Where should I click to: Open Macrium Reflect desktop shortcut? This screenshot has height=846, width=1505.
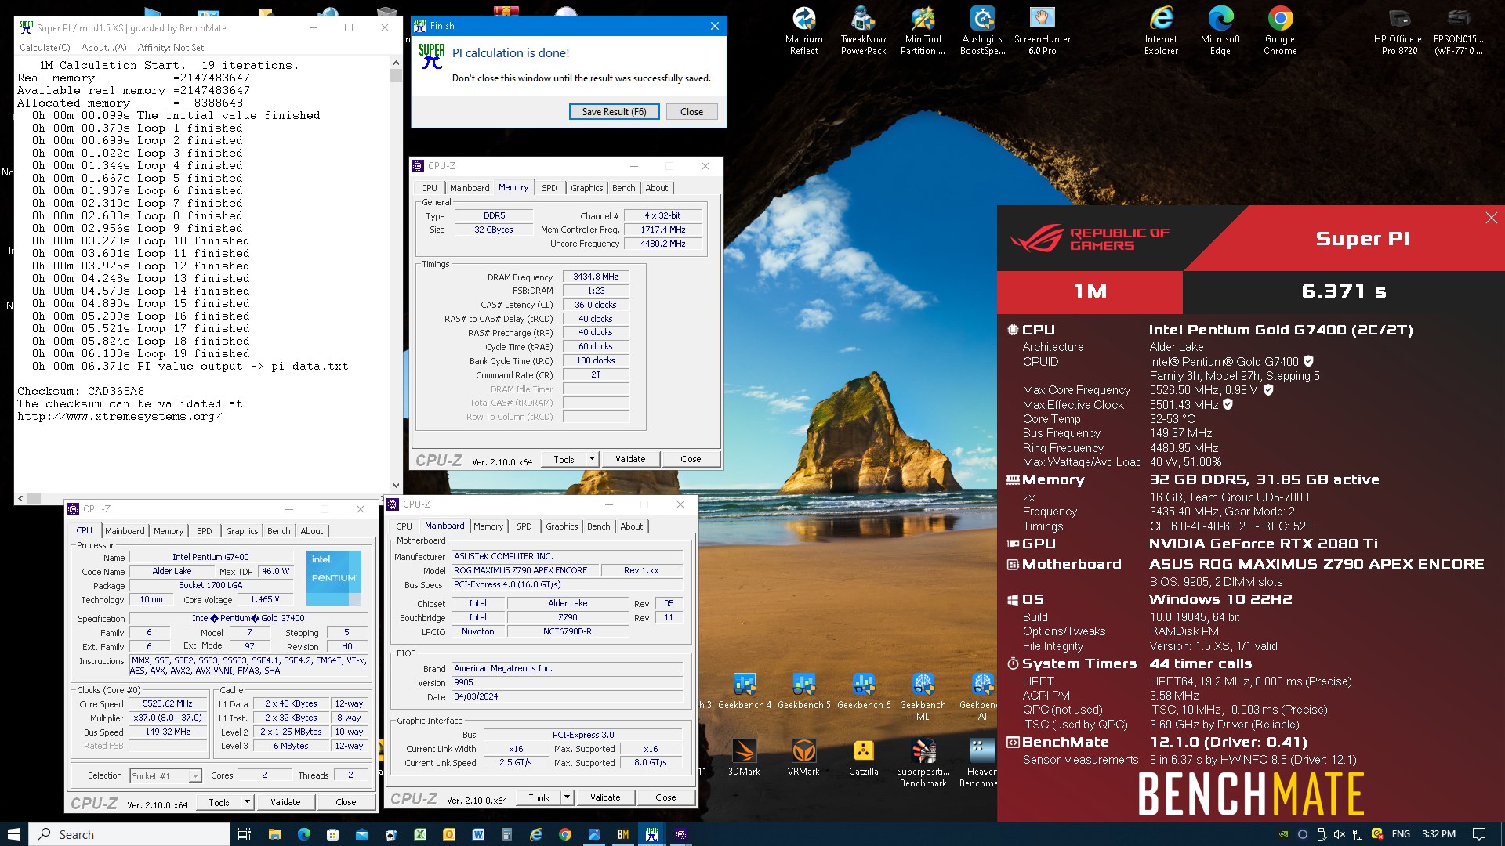[804, 31]
